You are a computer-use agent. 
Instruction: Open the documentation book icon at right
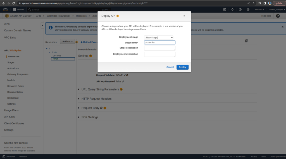246,41
